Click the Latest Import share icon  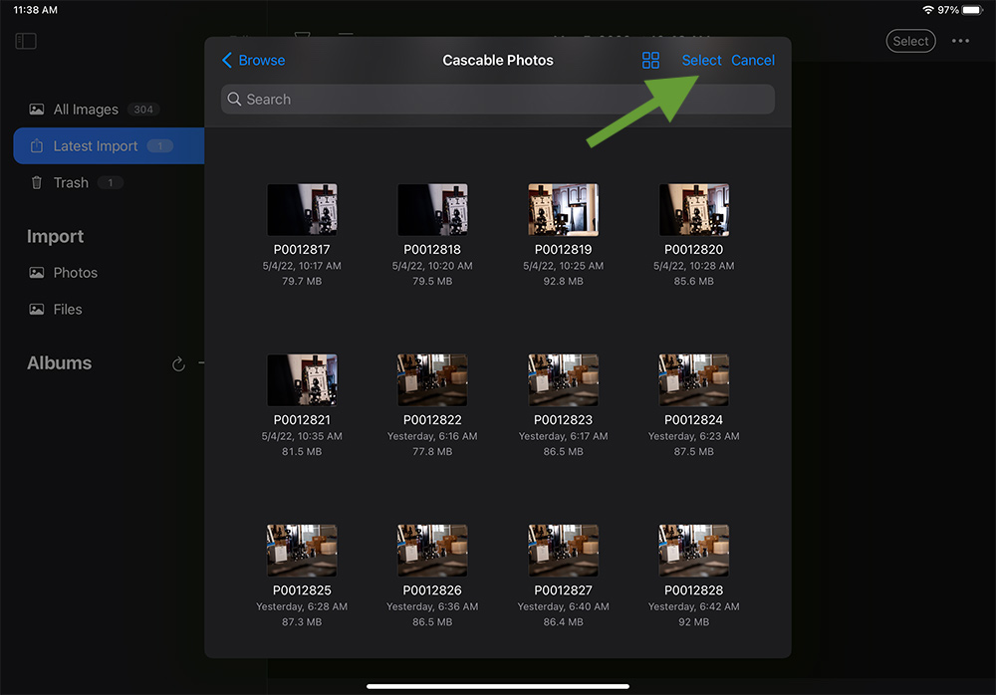(x=37, y=146)
